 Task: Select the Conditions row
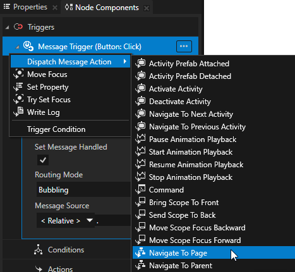point(67,249)
